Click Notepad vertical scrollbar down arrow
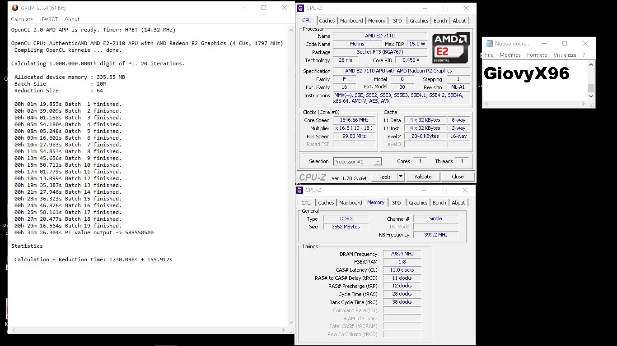The image size is (617, 346). coord(591,96)
